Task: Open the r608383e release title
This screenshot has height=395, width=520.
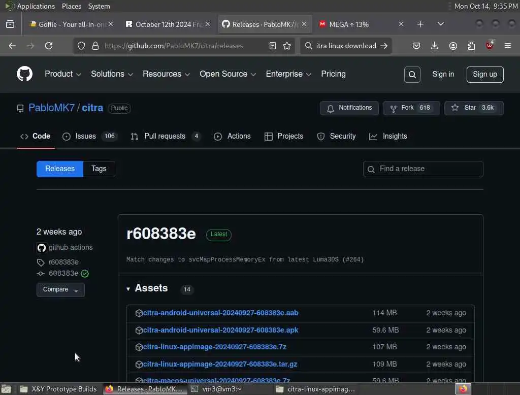Action: 161,234
